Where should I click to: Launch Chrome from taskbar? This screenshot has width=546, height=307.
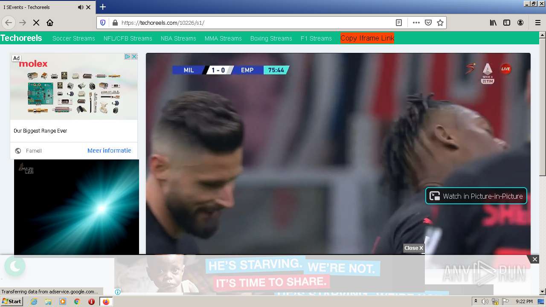click(x=77, y=301)
